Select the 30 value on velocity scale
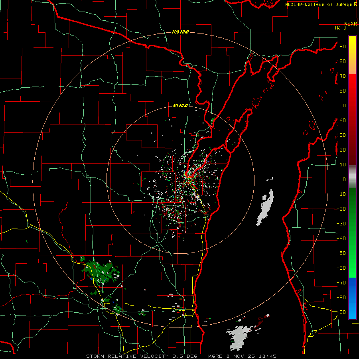Image resolution: width=359 pixels, height=359 pixels. coord(343,135)
